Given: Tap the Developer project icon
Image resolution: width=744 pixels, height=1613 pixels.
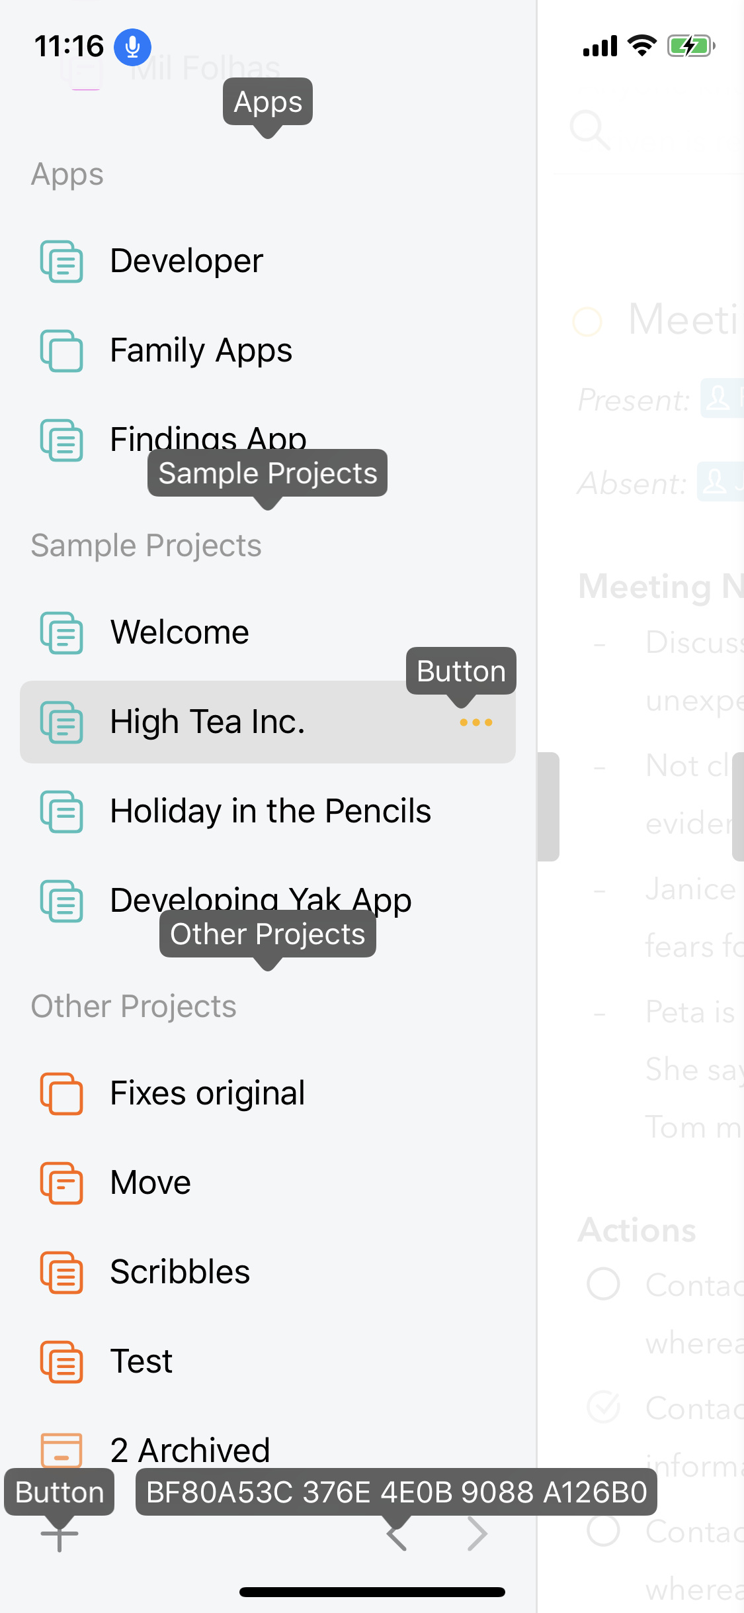Looking at the screenshot, I should pyautogui.click(x=62, y=261).
